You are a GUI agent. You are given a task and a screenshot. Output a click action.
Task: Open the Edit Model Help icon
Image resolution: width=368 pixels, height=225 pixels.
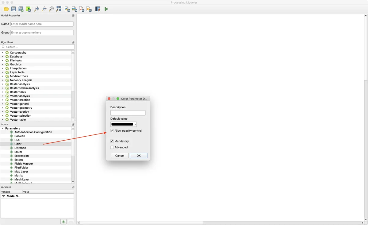(x=98, y=9)
